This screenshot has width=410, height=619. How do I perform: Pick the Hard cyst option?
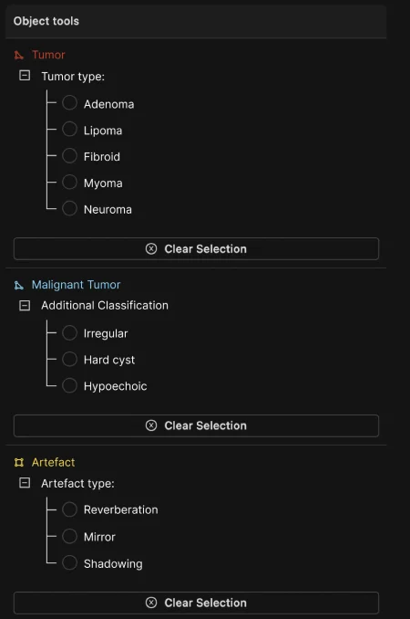(x=70, y=359)
